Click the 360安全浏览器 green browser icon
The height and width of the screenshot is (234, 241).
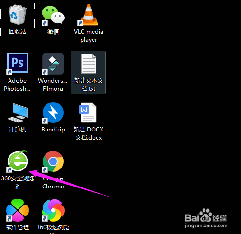pyautogui.click(x=18, y=161)
